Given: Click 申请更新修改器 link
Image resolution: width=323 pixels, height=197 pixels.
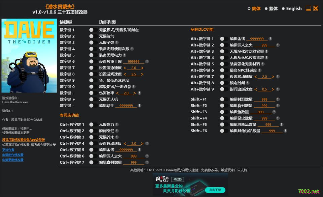Looking at the screenshot, I should 13,160.
